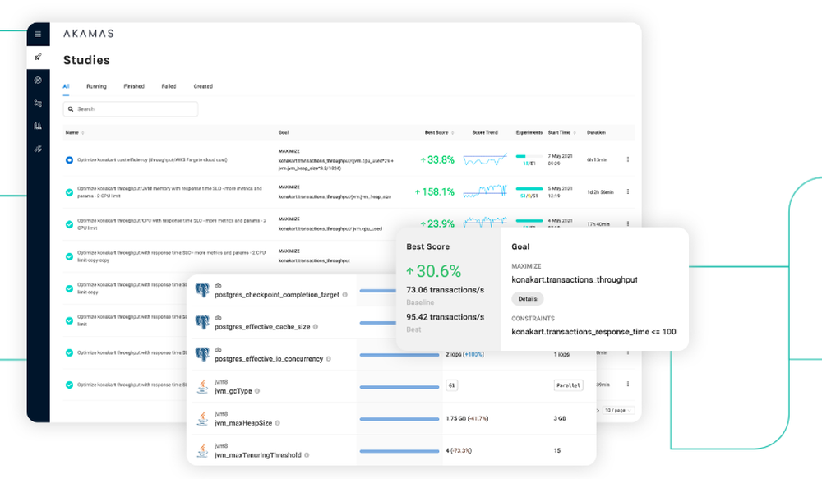Image resolution: width=822 pixels, height=479 pixels.
Task: Click the info icon beside postgres_effective_io_concurrency
Action: pyautogui.click(x=329, y=359)
